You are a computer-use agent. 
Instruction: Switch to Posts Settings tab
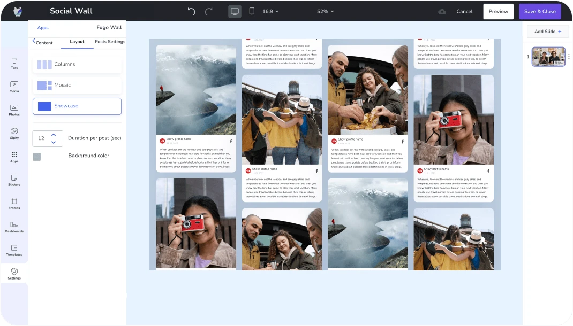tap(110, 42)
